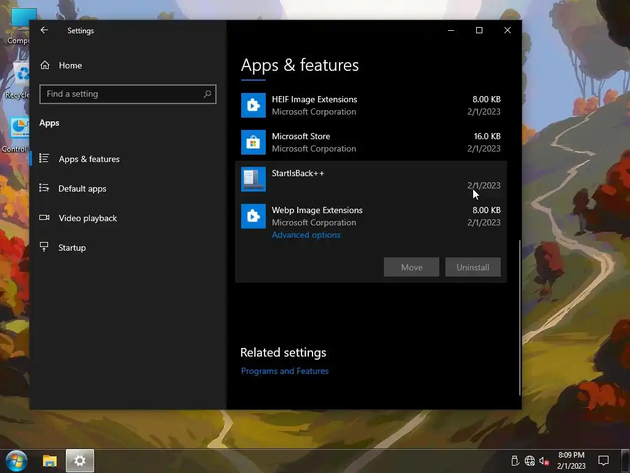Click the Microsoft Store app icon
This screenshot has height=473, width=630.
[x=253, y=142]
